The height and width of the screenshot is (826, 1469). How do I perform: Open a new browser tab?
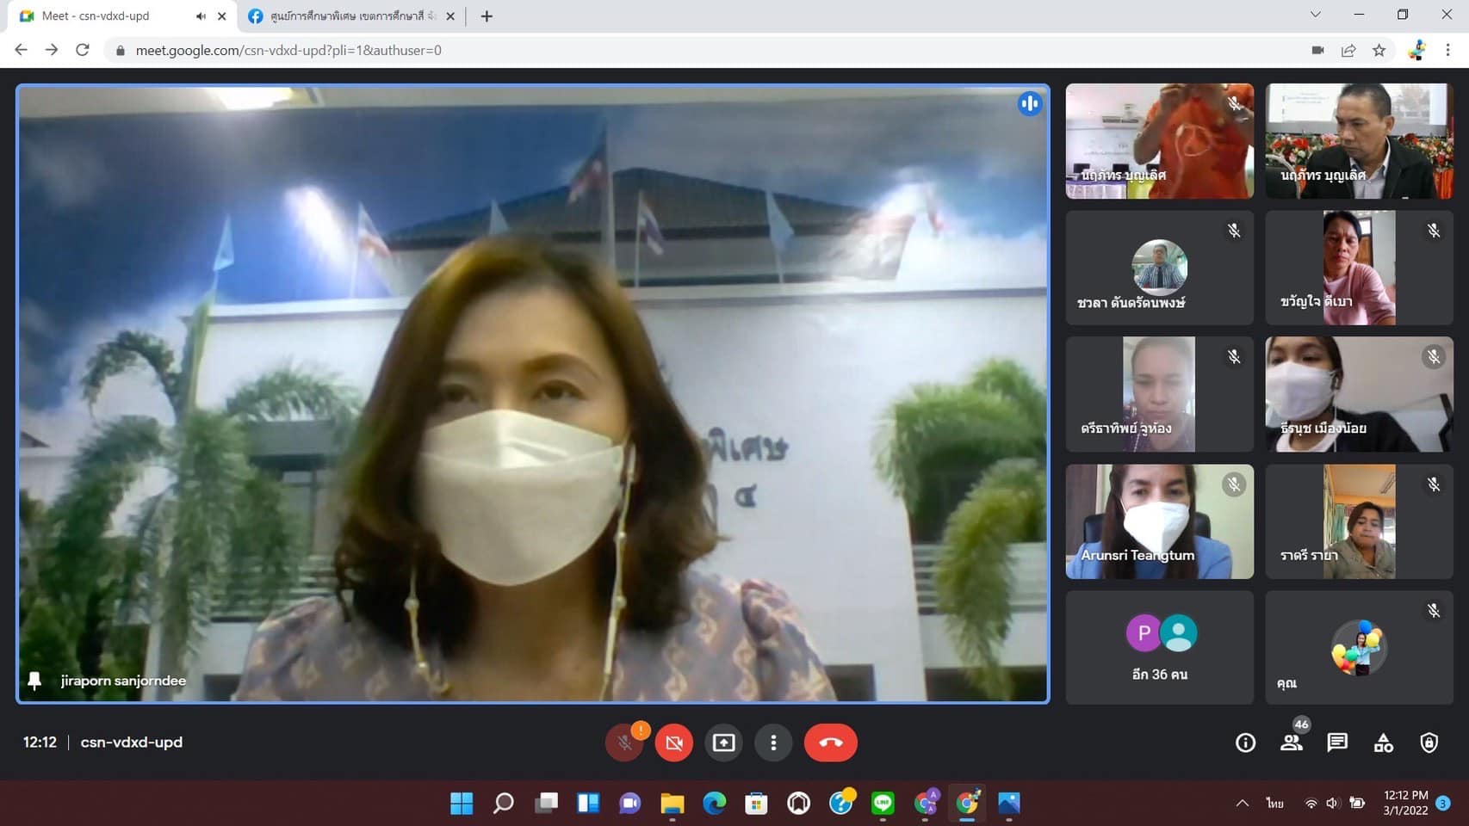click(487, 15)
